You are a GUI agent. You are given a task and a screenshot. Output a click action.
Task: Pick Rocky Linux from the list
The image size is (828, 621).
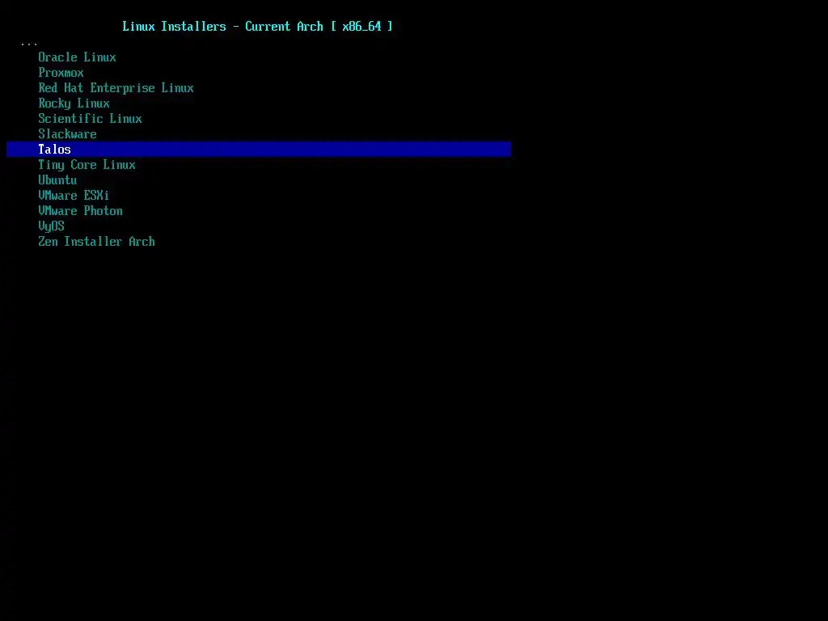74,103
